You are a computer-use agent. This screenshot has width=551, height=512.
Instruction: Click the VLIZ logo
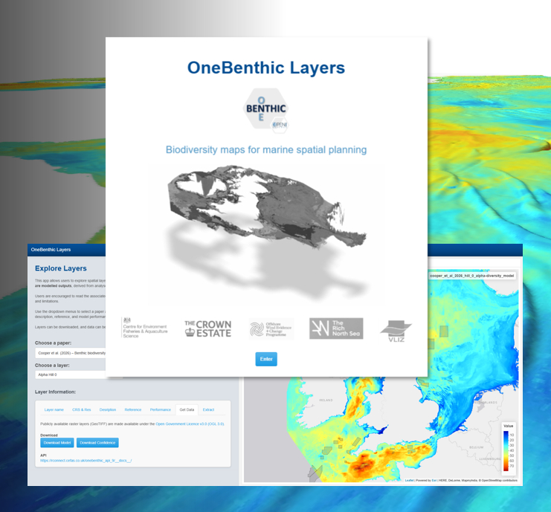[x=396, y=329]
